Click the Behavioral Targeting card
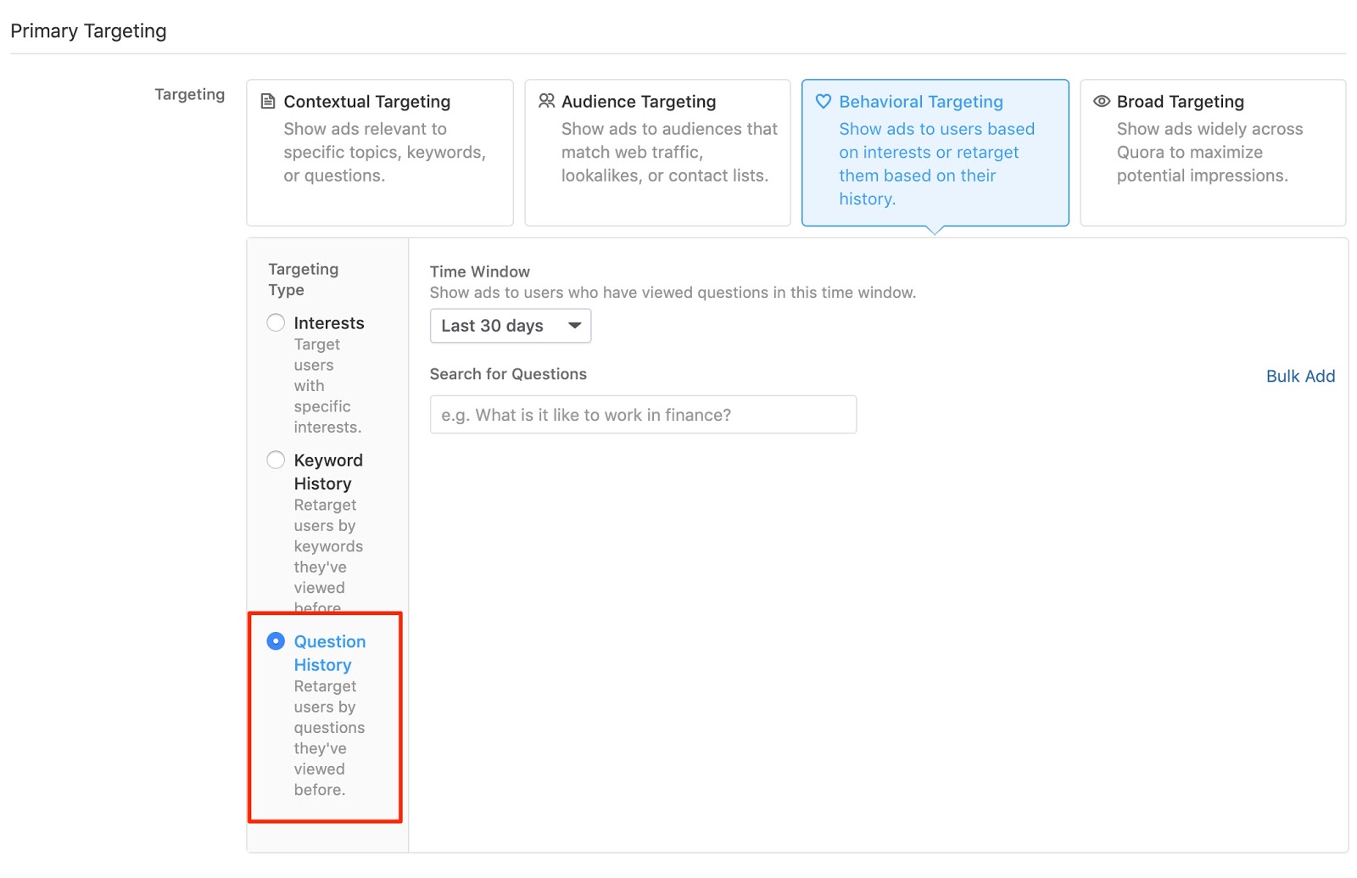1357x878 pixels. click(x=934, y=152)
